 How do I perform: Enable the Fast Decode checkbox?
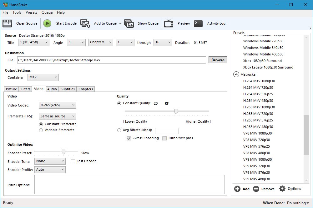point(73,161)
